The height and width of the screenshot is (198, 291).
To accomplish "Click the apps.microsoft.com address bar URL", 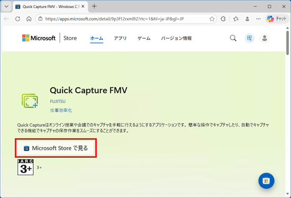I will click(114, 19).
